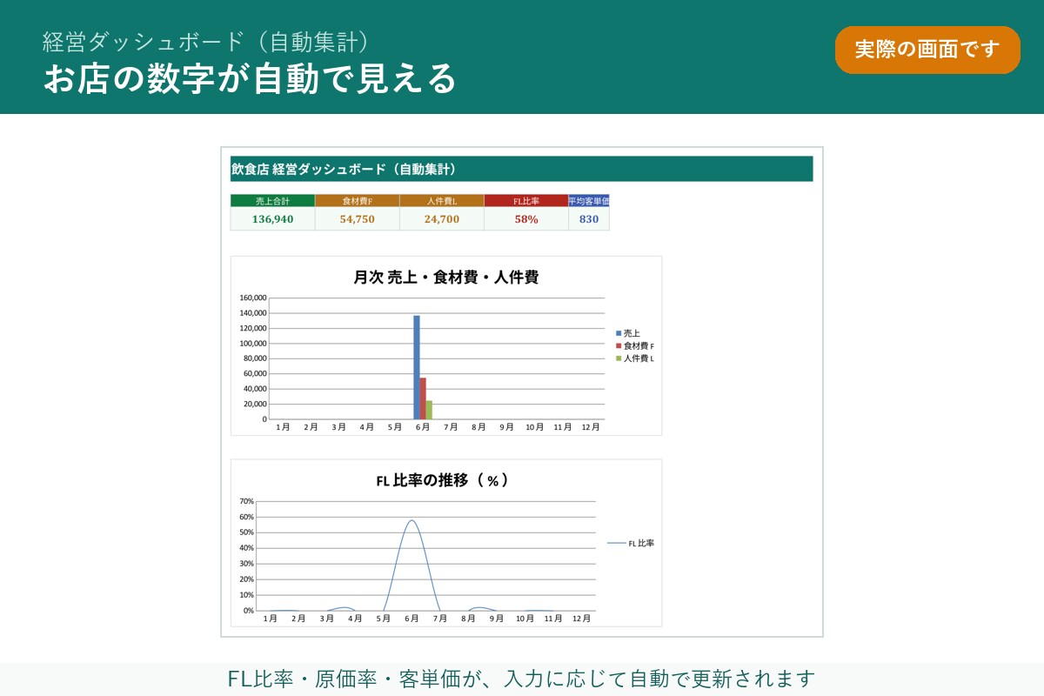Screen dimensions: 1044x696
Task: Click the 100,000 axis label
Action: pos(252,344)
